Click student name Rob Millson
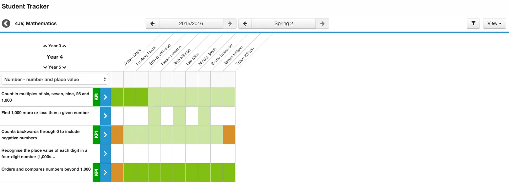 [183, 56]
